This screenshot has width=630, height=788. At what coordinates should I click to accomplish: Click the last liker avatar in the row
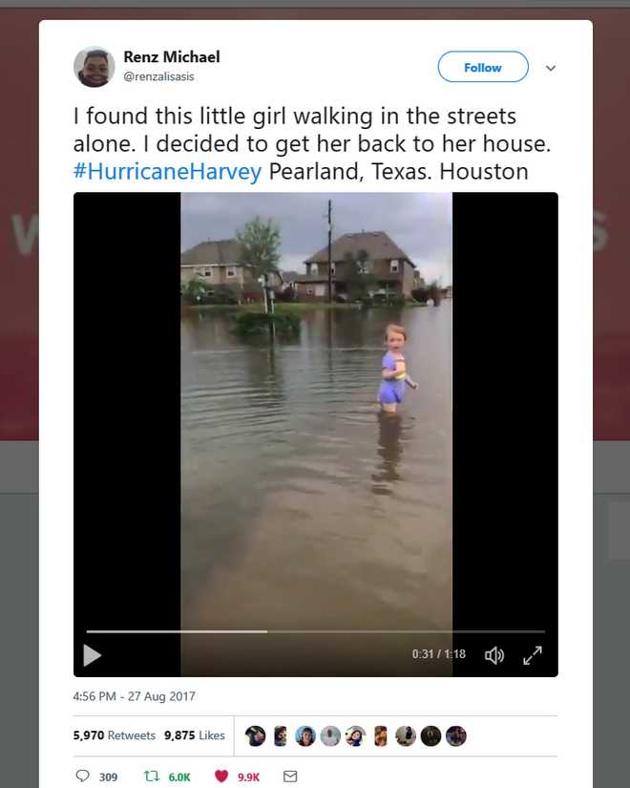point(456,735)
